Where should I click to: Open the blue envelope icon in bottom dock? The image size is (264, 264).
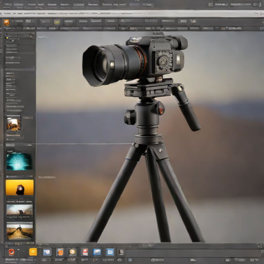pos(97,252)
